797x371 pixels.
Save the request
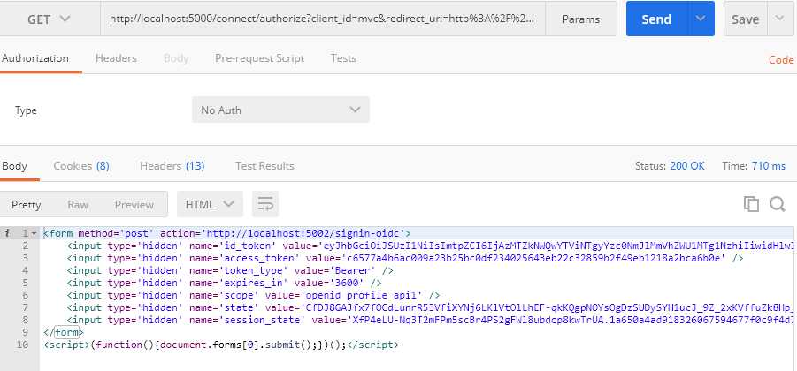(745, 19)
